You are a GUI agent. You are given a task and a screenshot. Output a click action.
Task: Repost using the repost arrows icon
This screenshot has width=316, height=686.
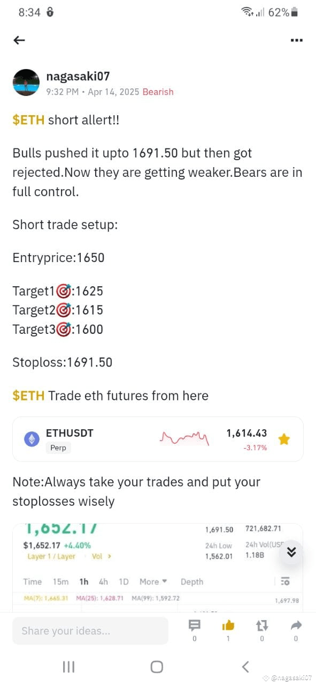[262, 625]
